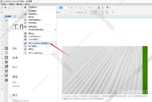Choose 新增功能 from Help menu
This screenshot has height=102, width=152.
40,27
